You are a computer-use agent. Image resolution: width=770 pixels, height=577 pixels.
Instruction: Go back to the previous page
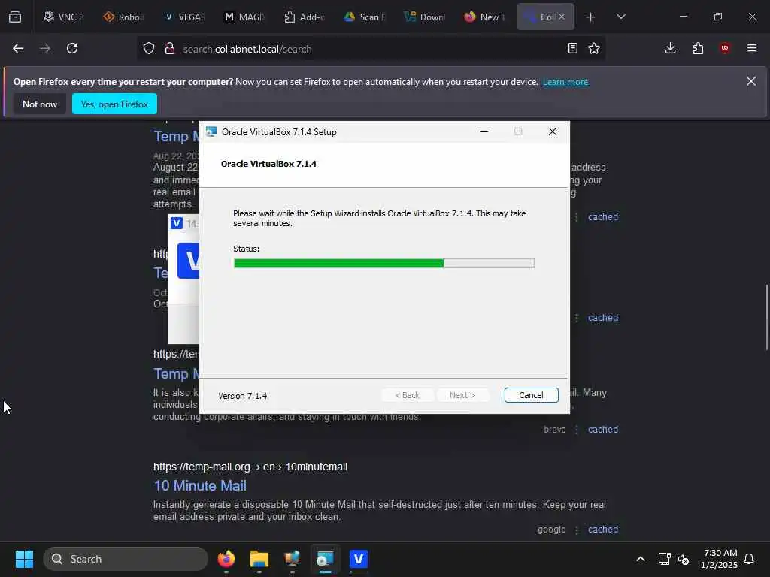click(18, 48)
